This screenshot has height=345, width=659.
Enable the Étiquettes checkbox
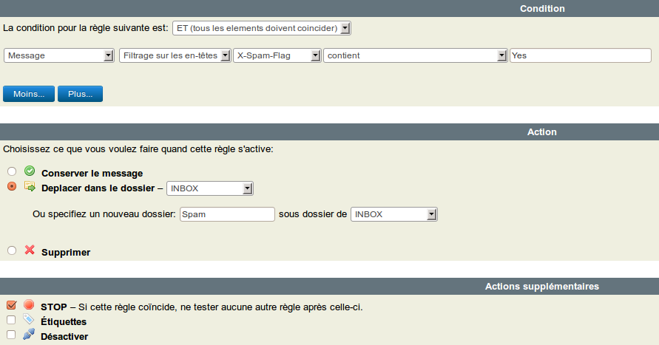[11, 321]
